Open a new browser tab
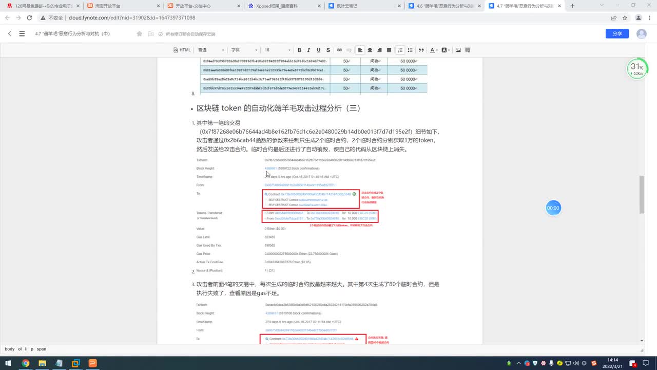This screenshot has height=370, width=657. [572, 6]
